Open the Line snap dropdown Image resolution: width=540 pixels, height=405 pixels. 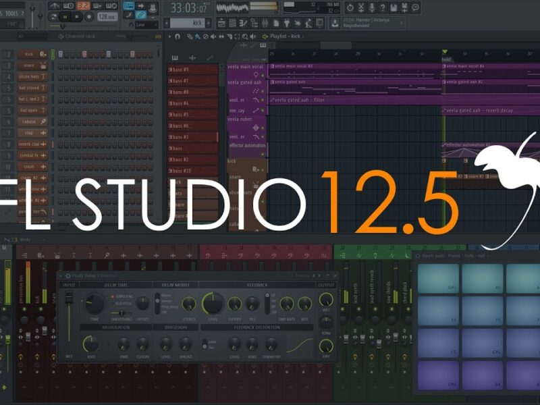(146, 25)
